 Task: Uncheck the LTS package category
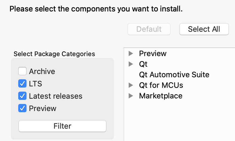(x=22, y=84)
